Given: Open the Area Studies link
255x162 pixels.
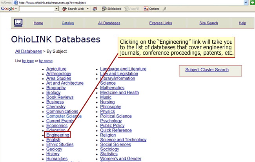Looking at the screenshot, I should 59,78.
